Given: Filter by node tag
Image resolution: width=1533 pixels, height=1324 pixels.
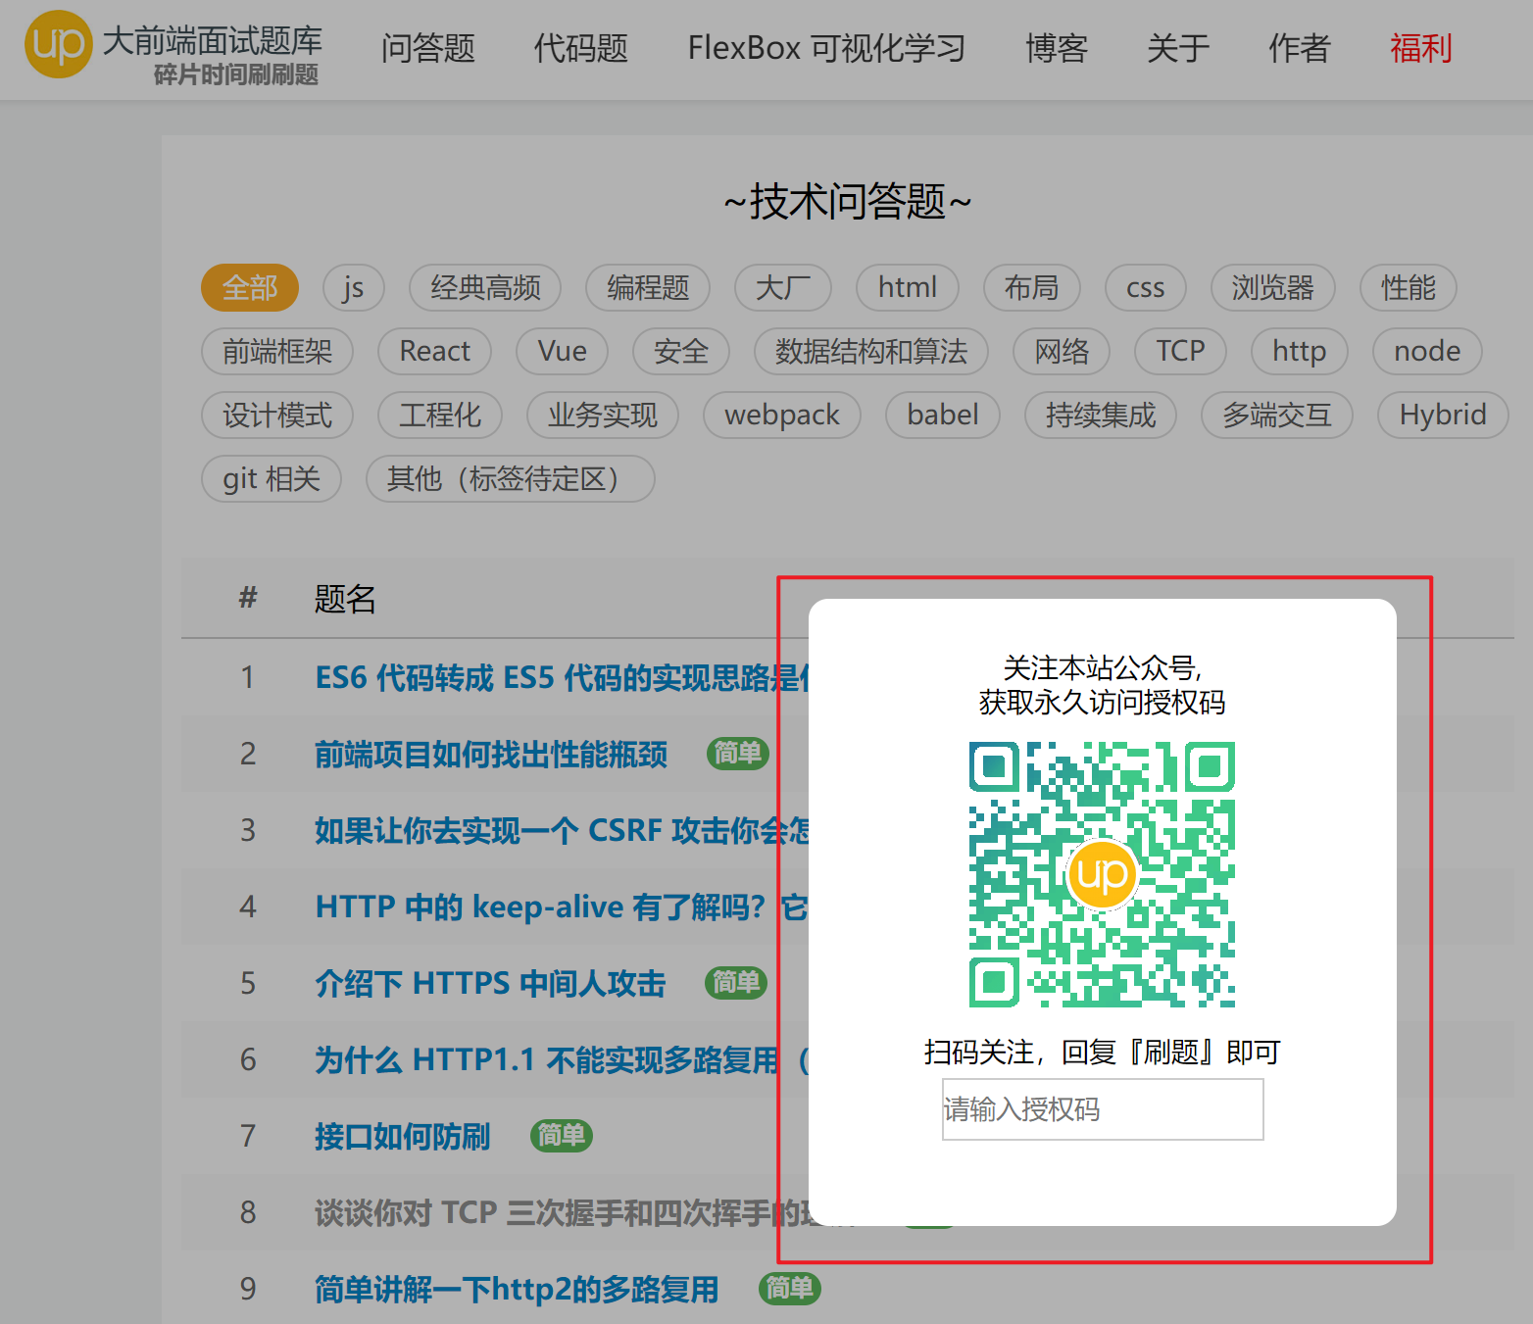Looking at the screenshot, I should click(1427, 351).
